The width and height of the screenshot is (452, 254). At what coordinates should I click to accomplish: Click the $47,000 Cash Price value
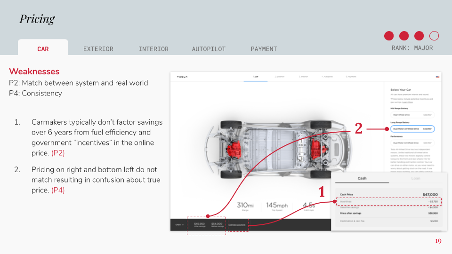pos(430,195)
